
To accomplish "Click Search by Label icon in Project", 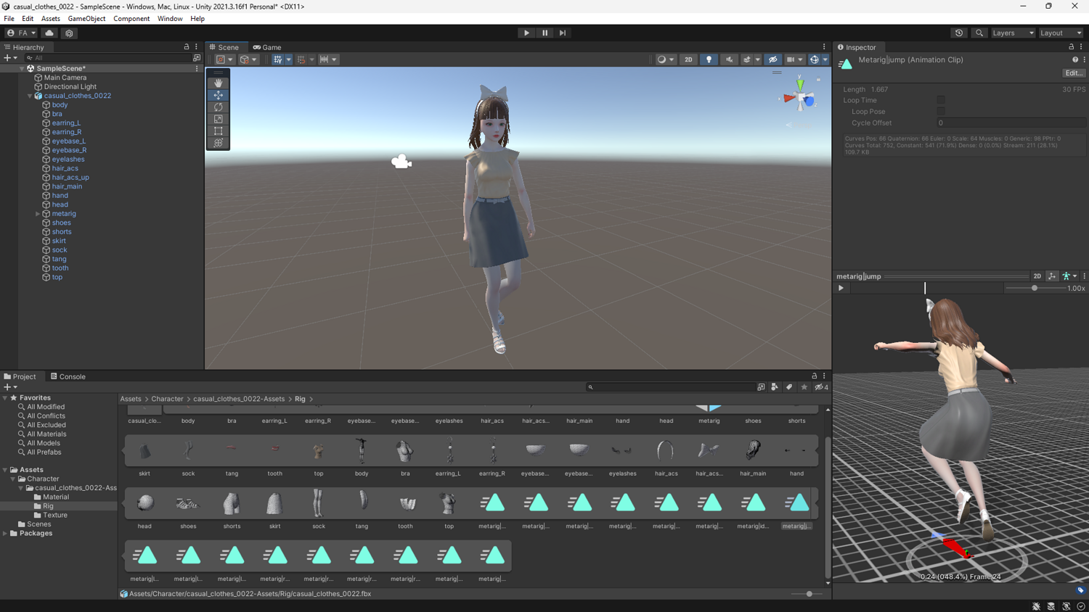I will point(789,387).
